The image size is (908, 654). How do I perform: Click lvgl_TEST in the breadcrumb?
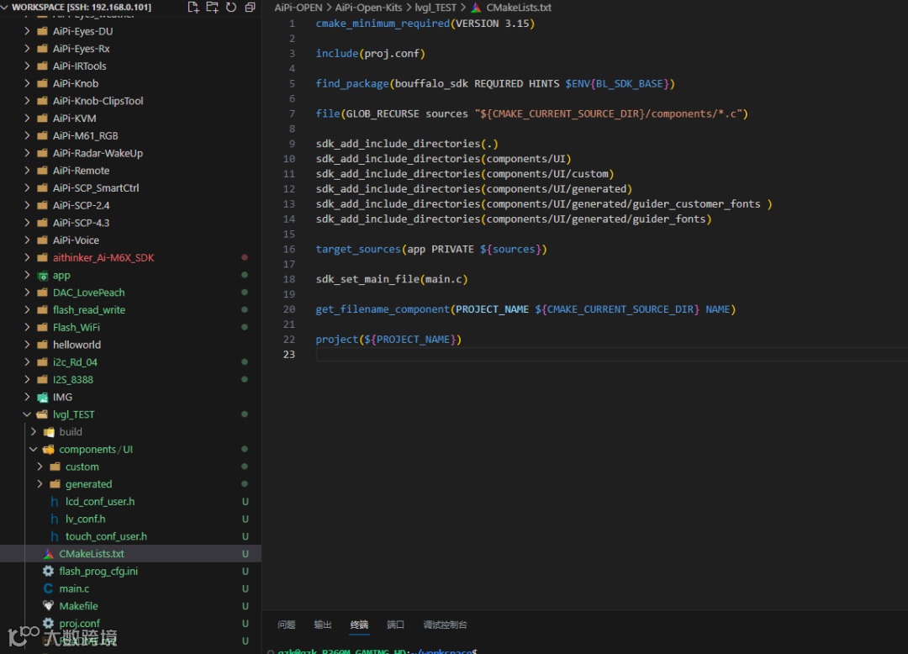436,8
